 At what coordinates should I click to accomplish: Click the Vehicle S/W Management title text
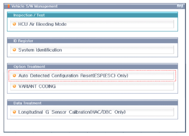click(35, 6)
